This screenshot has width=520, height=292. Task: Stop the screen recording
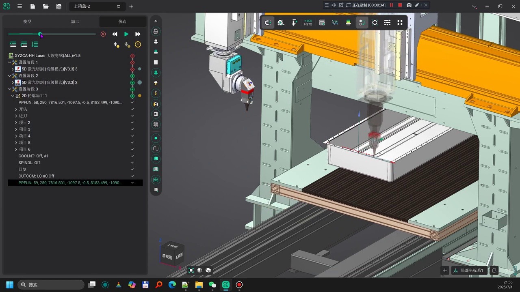(x=400, y=5)
